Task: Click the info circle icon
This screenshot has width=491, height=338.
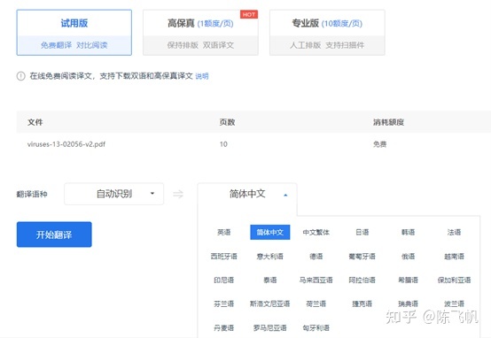Action: tap(20, 76)
